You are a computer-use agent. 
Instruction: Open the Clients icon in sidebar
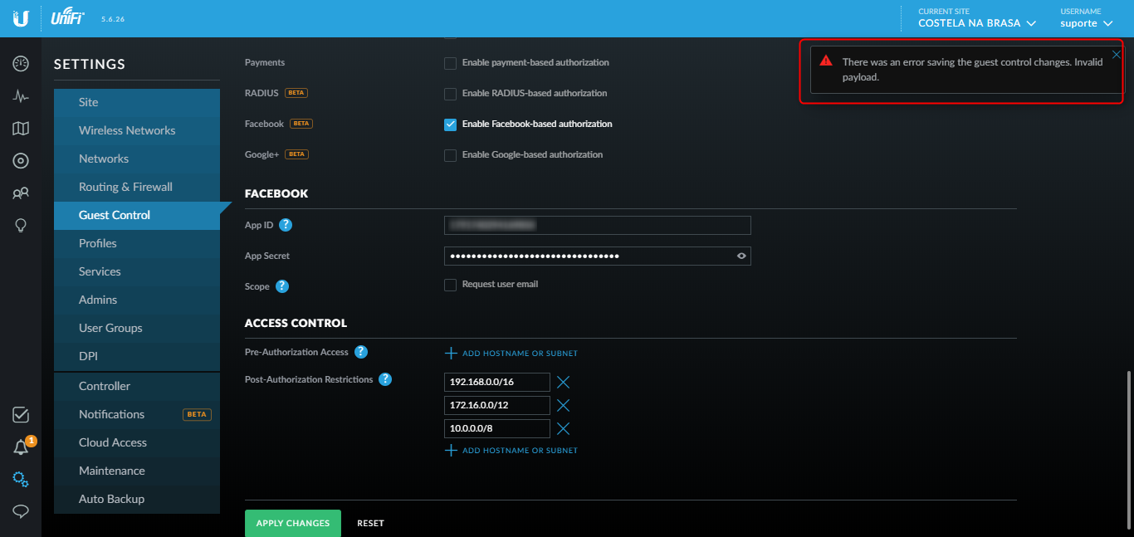21,193
